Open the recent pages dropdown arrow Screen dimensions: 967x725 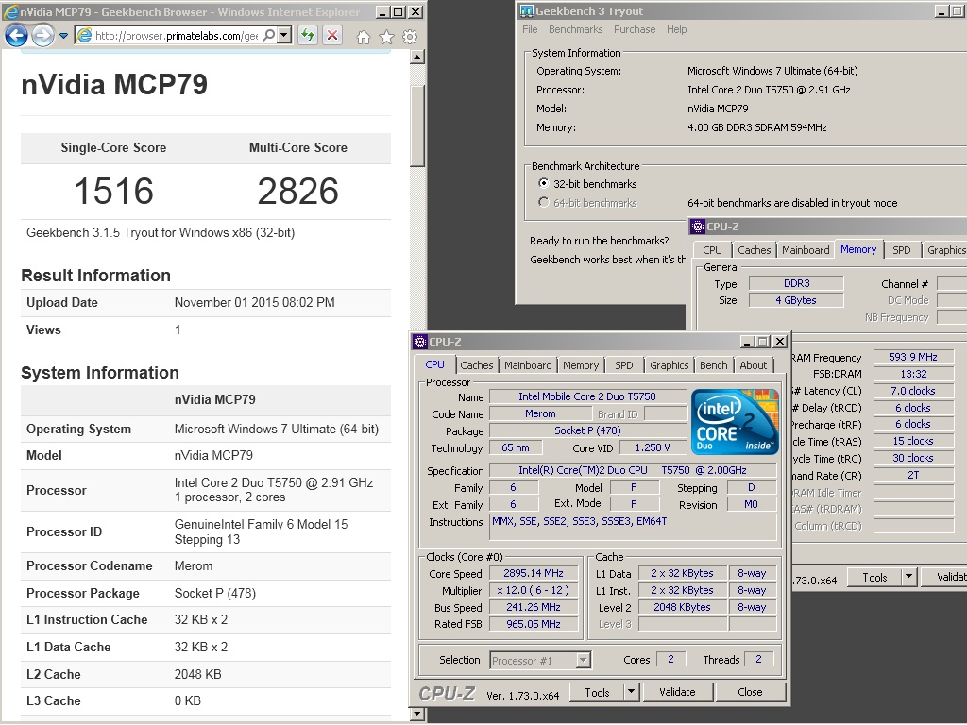coord(63,36)
